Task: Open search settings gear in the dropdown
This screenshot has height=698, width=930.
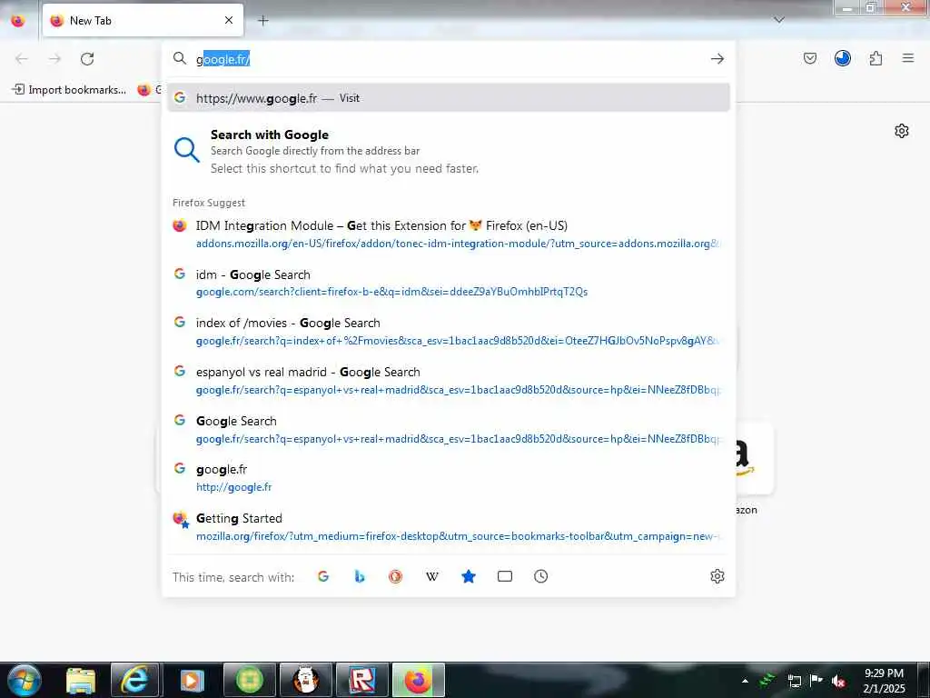Action: (717, 576)
